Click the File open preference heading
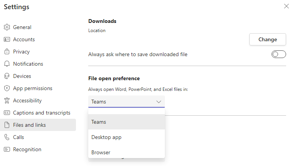Image resolution: width=293 pixels, height=168 pixels. point(114,79)
